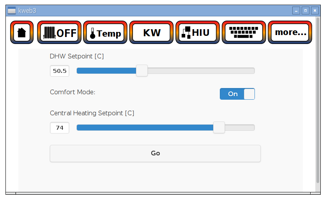The width and height of the screenshot is (327, 199).
Task: Click the DHW Setpoint slider handle
Action: [x=142, y=70]
